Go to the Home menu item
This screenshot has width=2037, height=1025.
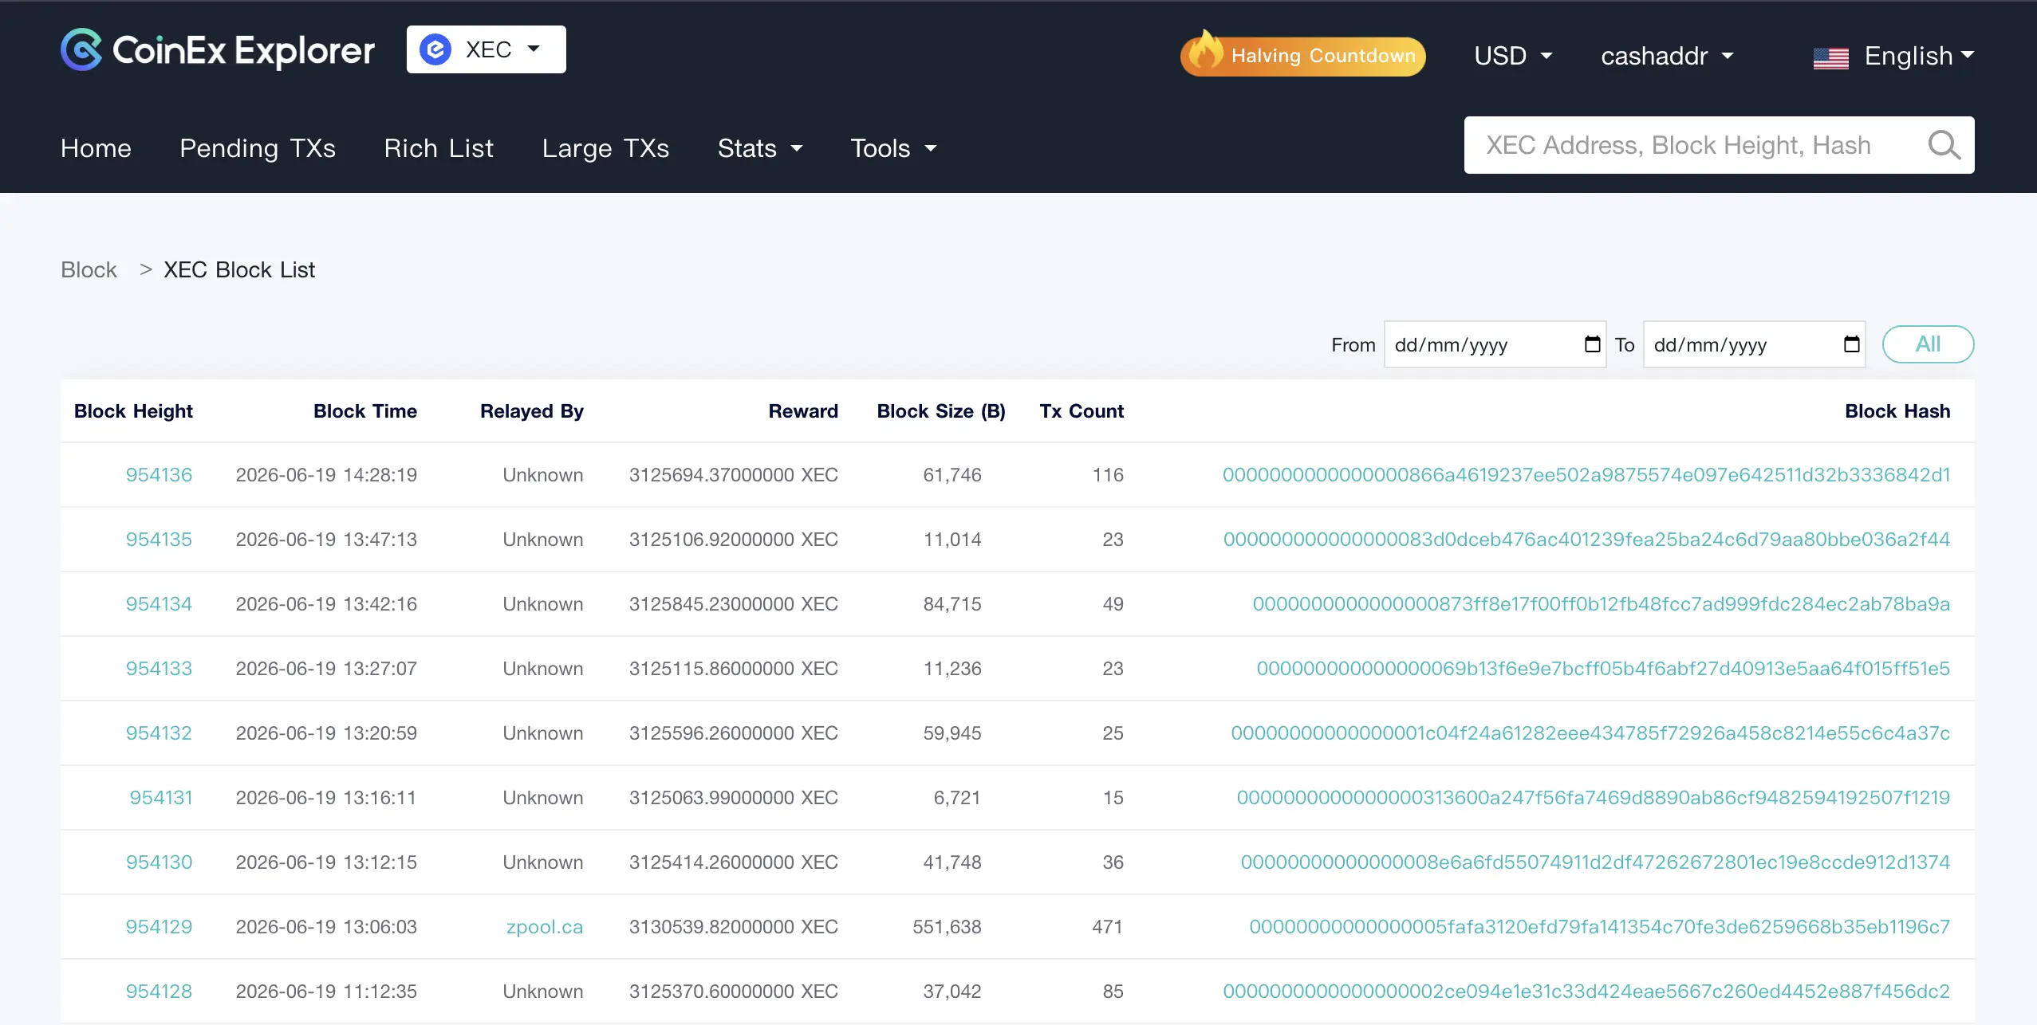pyautogui.click(x=96, y=148)
